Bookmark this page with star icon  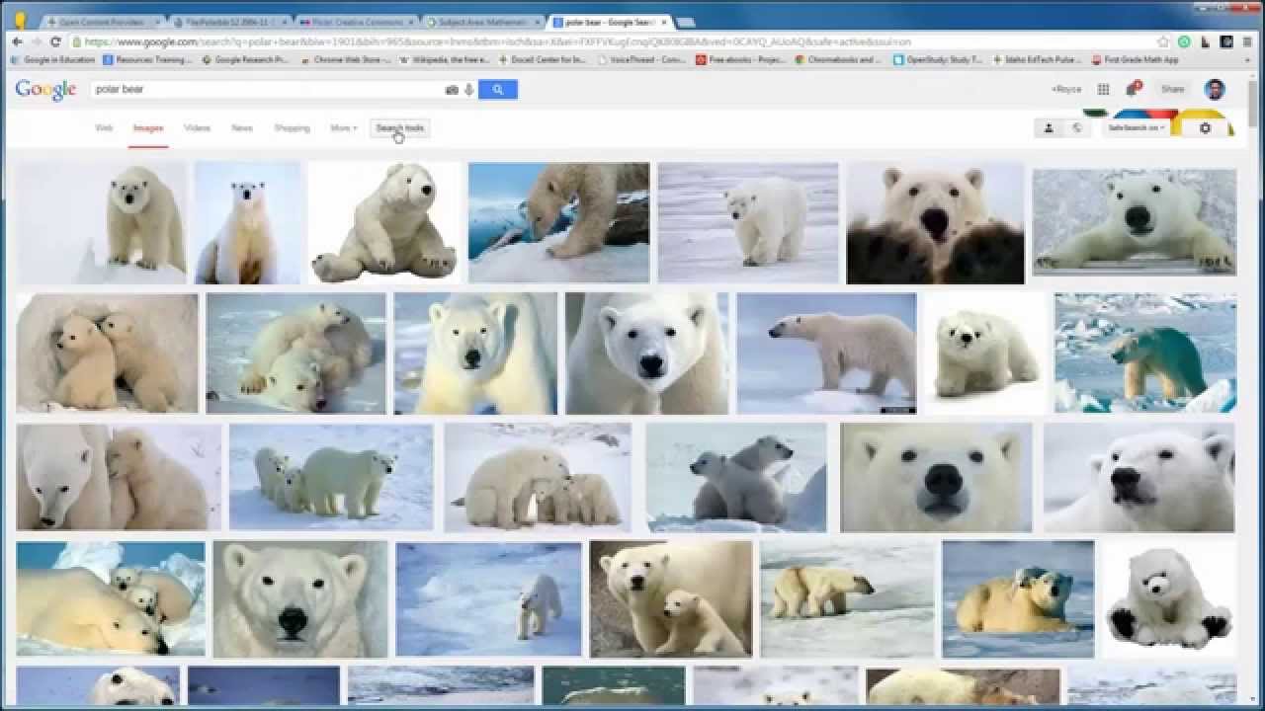1163,42
